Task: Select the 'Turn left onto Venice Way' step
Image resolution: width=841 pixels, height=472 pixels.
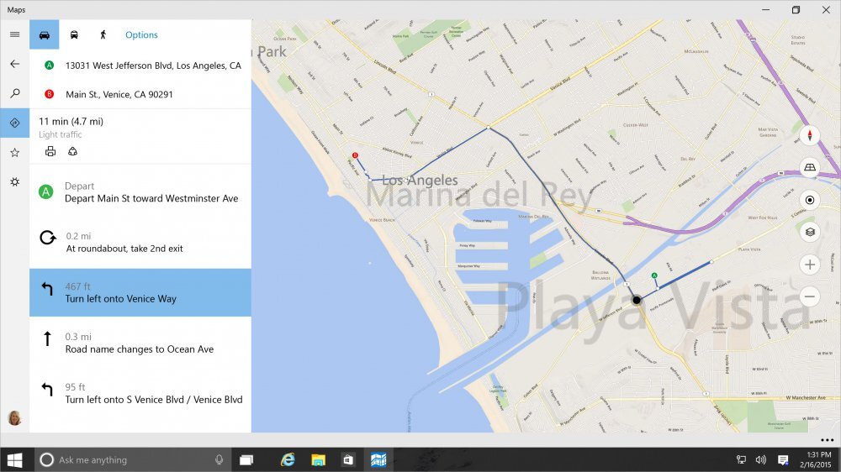Action: [140, 292]
